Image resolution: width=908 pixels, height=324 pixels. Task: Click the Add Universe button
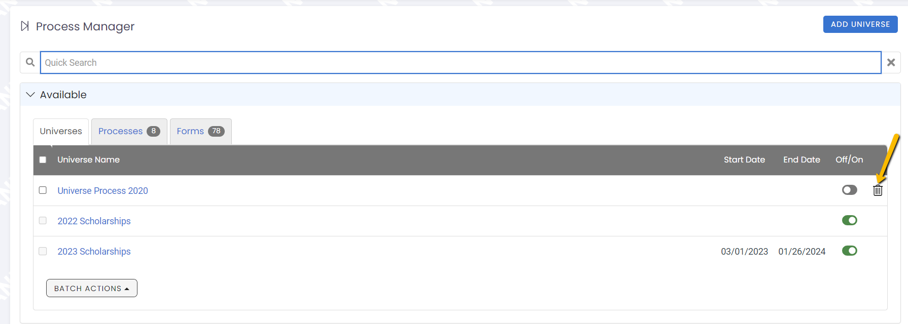click(x=860, y=24)
